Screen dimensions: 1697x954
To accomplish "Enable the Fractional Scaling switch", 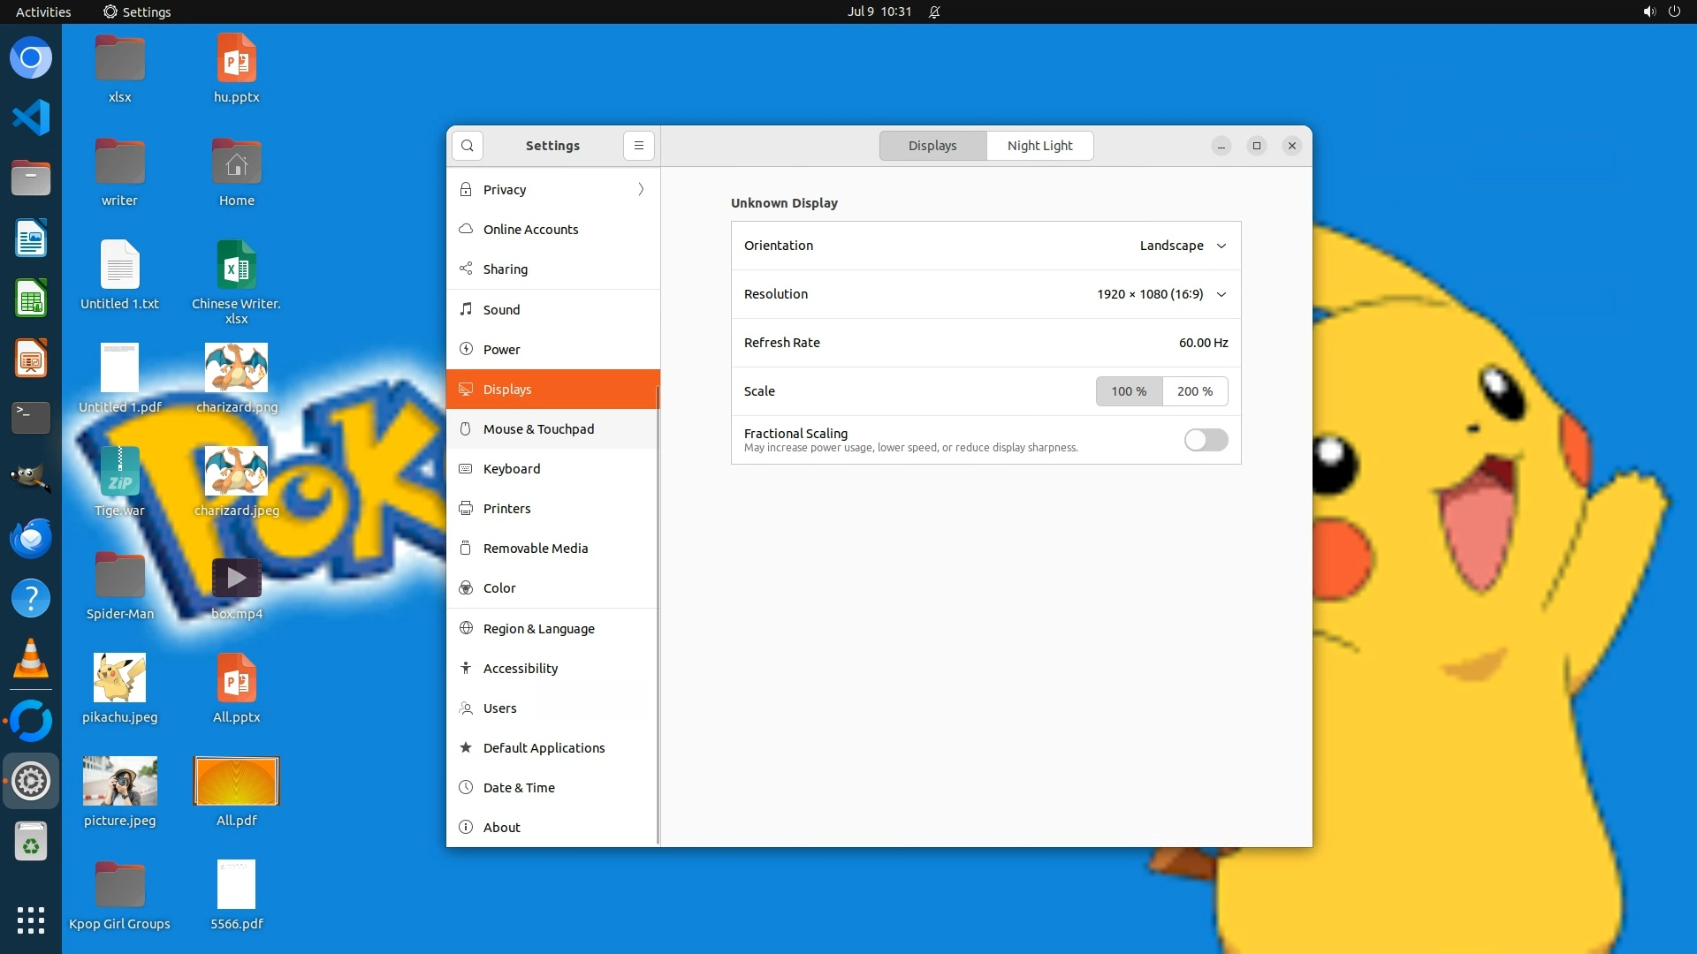I will [1206, 440].
